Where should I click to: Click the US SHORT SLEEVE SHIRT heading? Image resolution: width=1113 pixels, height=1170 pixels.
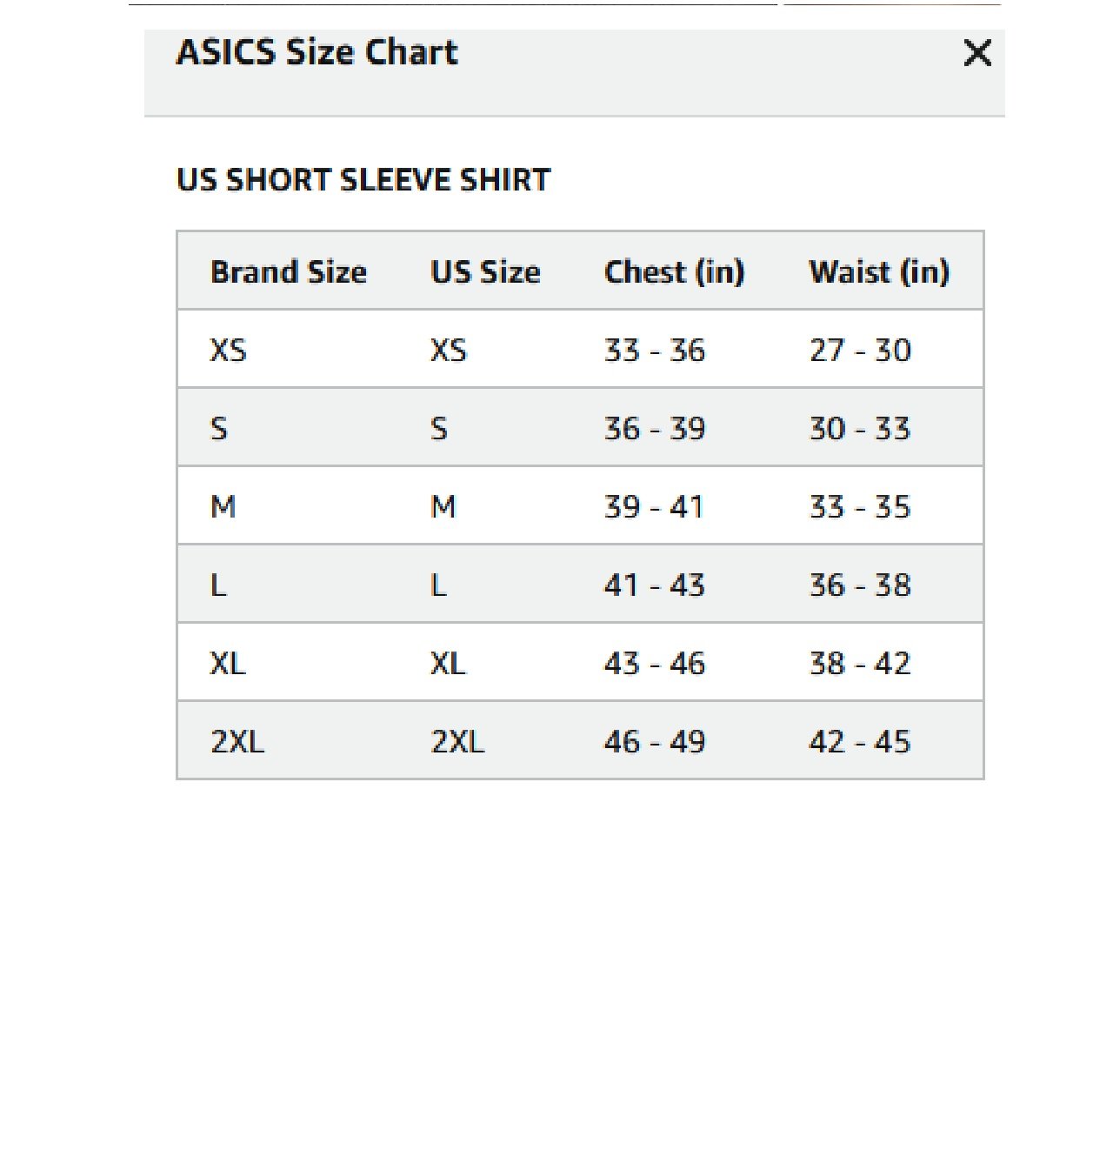pyautogui.click(x=363, y=180)
